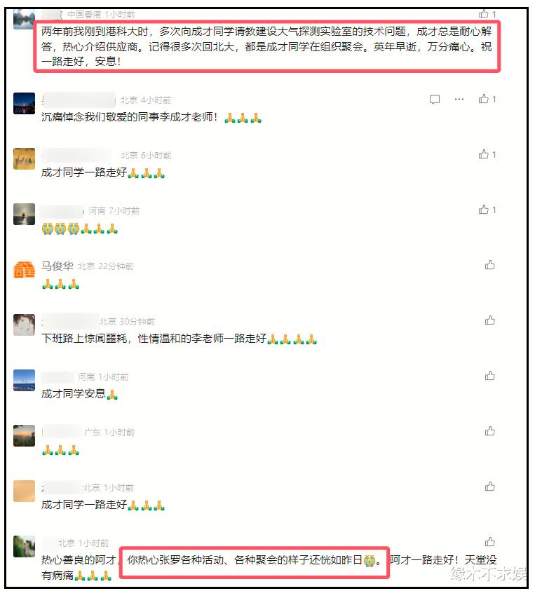Like the 成才同学安息 comment

[x=489, y=376]
